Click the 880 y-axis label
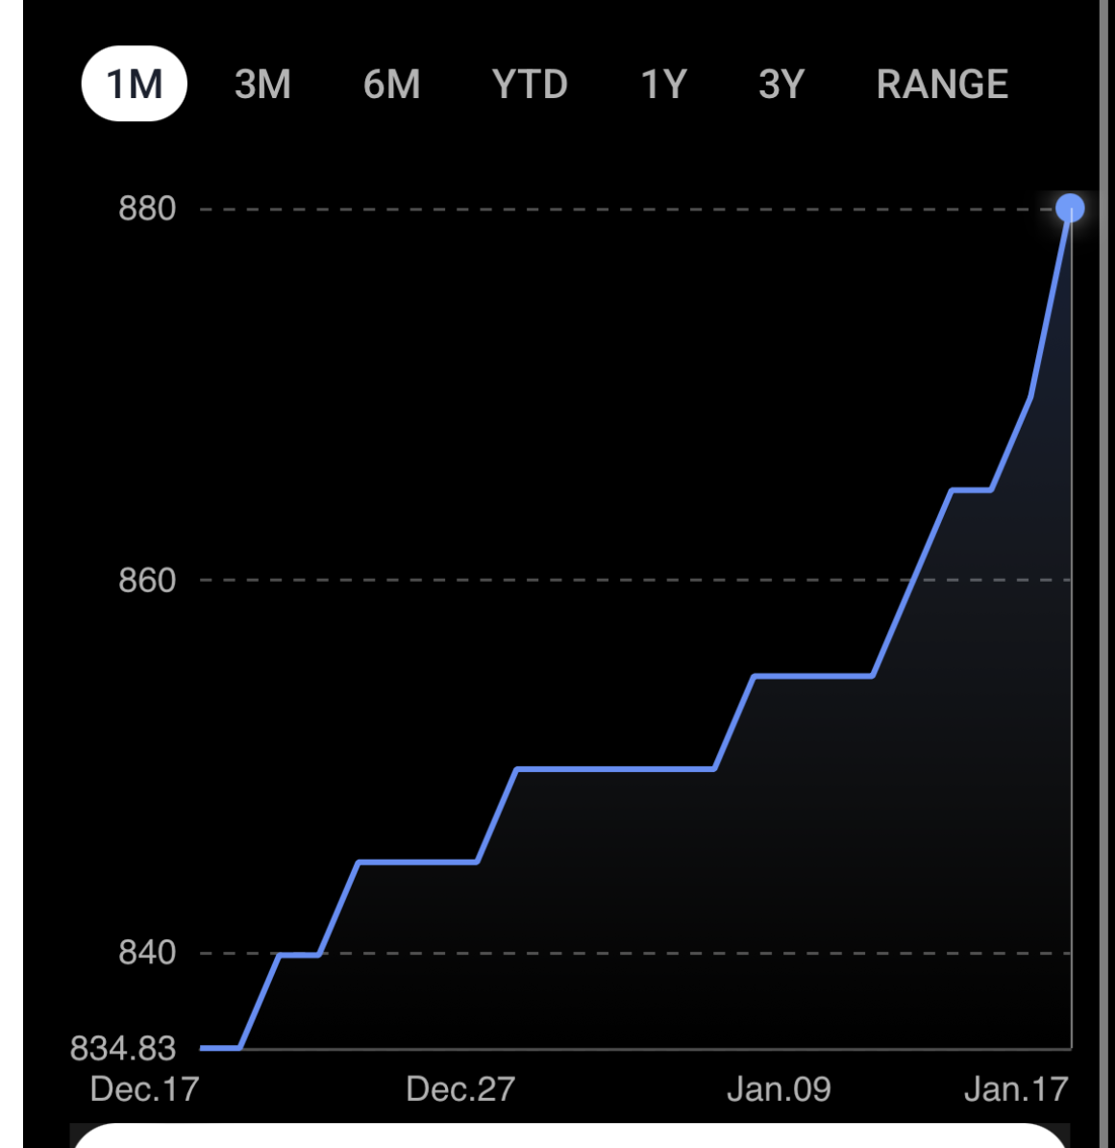The width and height of the screenshot is (1115, 1148). pos(147,208)
